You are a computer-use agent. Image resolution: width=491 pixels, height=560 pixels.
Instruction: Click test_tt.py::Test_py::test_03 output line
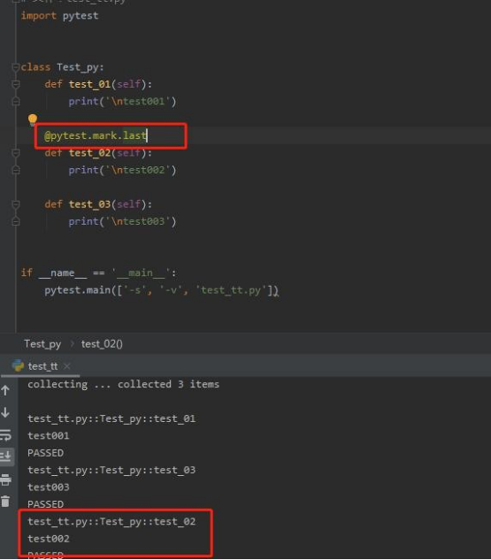pos(111,470)
